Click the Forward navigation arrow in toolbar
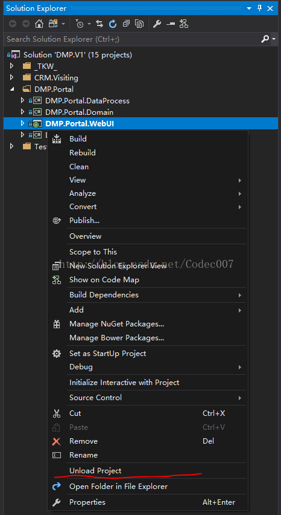This screenshot has width=281, height=515. (x=26, y=24)
